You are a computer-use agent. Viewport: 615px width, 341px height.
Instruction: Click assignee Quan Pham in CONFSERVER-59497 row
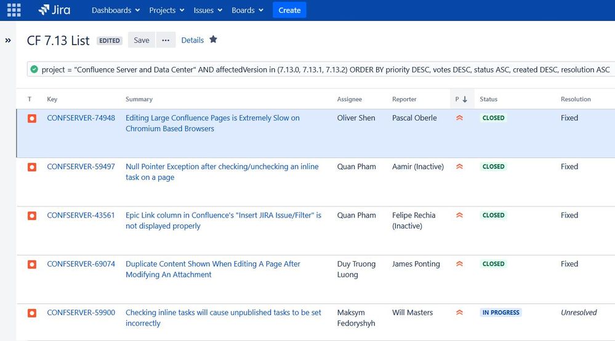coord(356,167)
